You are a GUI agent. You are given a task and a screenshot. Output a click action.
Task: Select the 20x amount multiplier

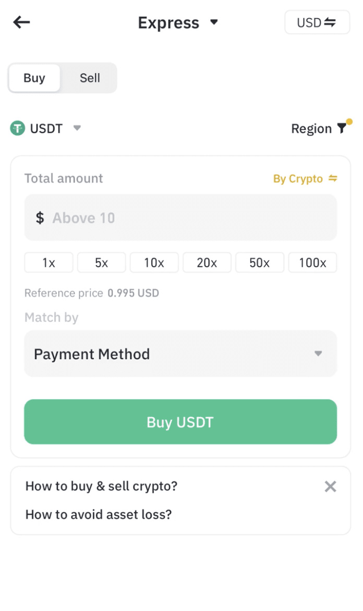tap(207, 263)
